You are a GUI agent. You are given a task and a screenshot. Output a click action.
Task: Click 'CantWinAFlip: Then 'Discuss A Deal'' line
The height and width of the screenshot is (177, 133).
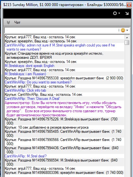32,99
